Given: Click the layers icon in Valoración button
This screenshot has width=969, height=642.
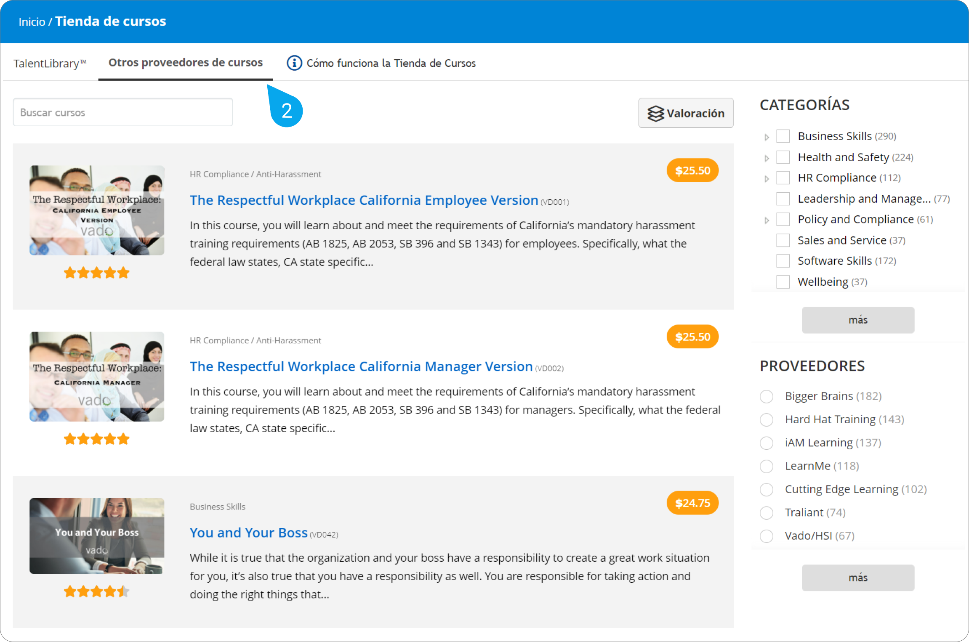Looking at the screenshot, I should 655,113.
